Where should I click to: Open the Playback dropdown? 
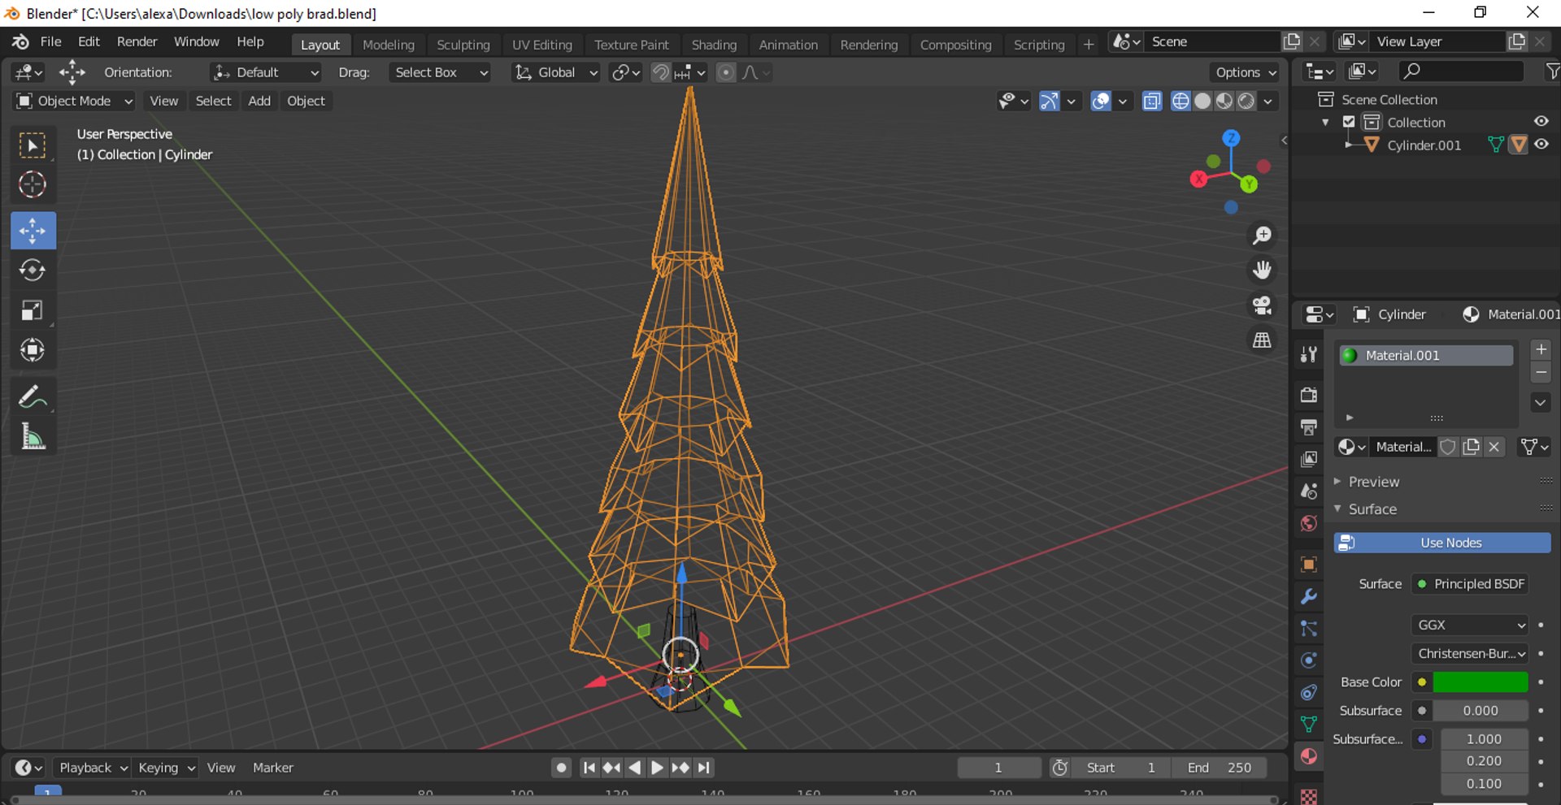[93, 768]
